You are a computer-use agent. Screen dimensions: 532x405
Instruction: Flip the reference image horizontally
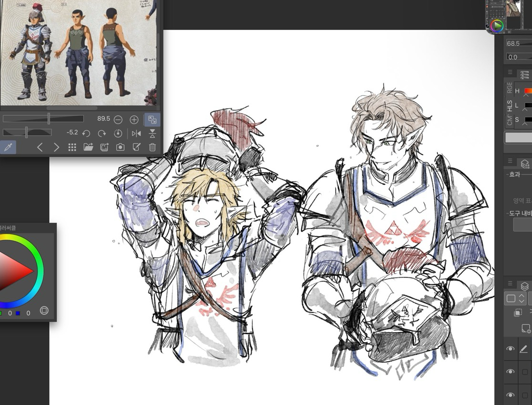(136, 133)
